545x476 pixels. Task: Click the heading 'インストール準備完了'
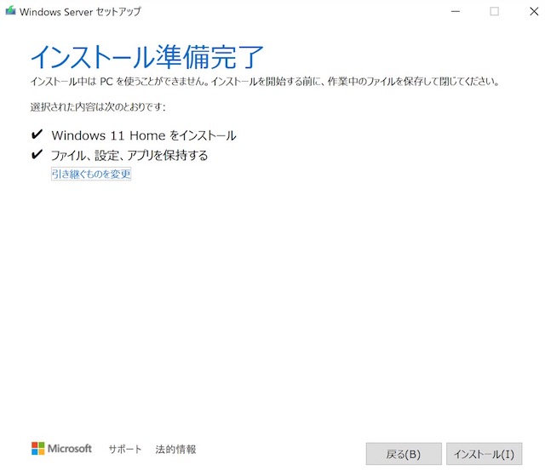[x=146, y=57]
